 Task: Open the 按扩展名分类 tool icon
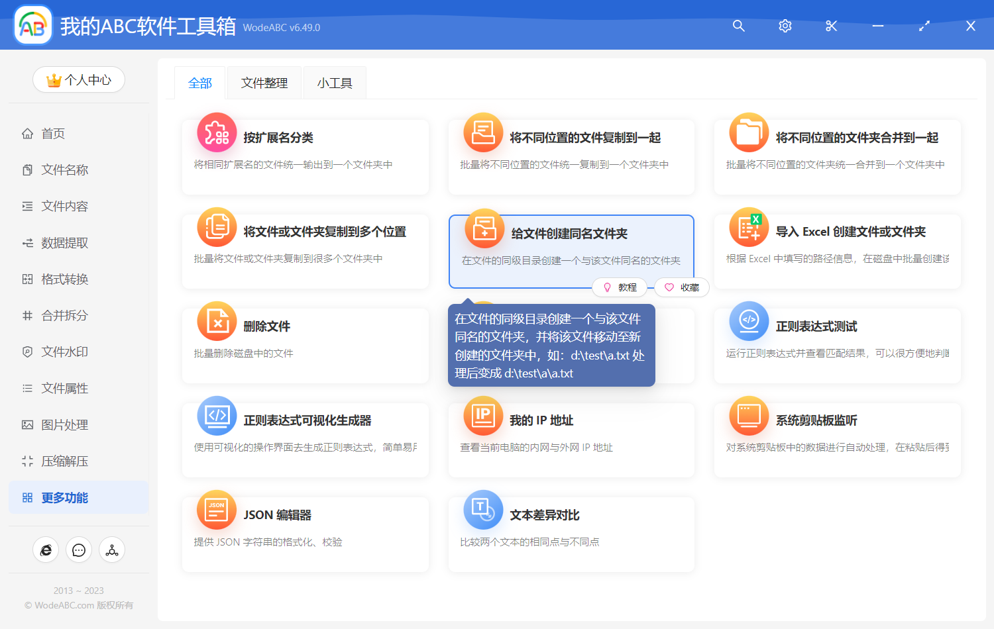pyautogui.click(x=216, y=132)
